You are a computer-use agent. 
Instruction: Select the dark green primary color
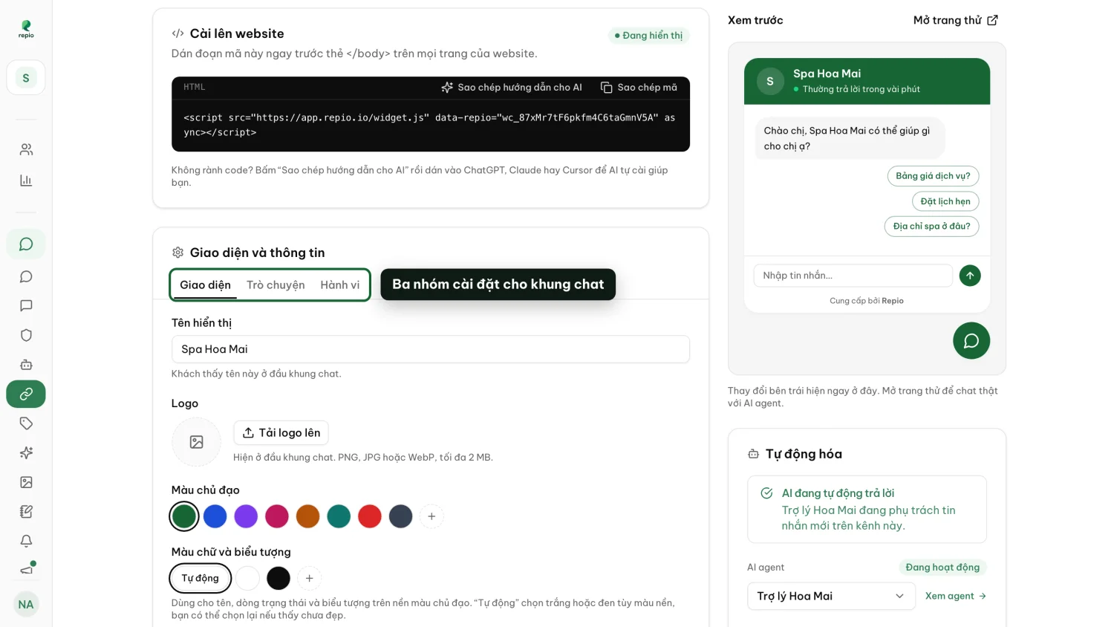click(184, 516)
